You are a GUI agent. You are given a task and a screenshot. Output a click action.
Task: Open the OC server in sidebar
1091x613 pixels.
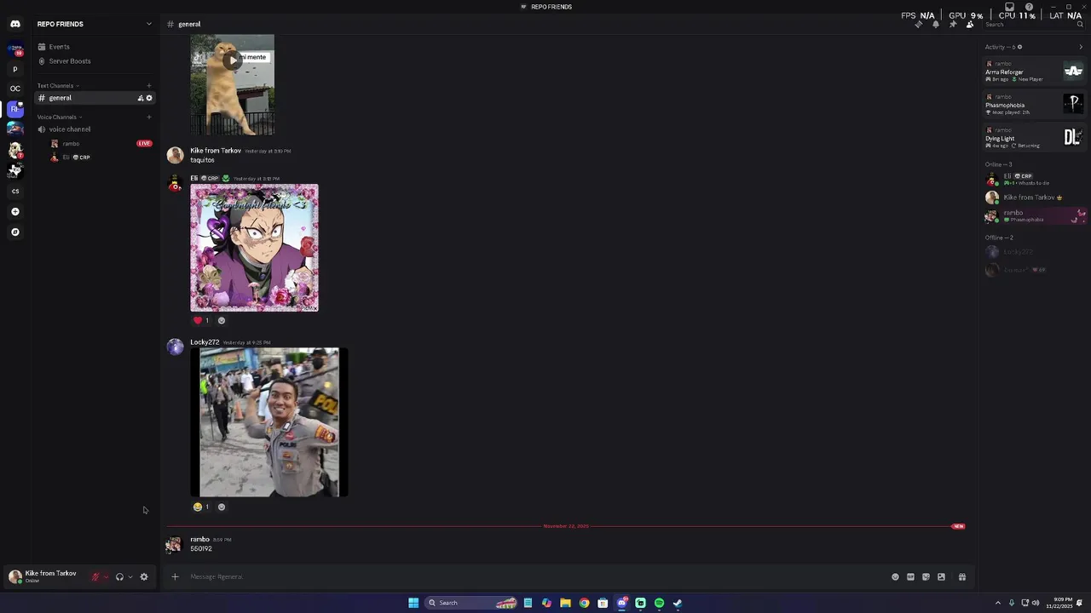[14, 89]
